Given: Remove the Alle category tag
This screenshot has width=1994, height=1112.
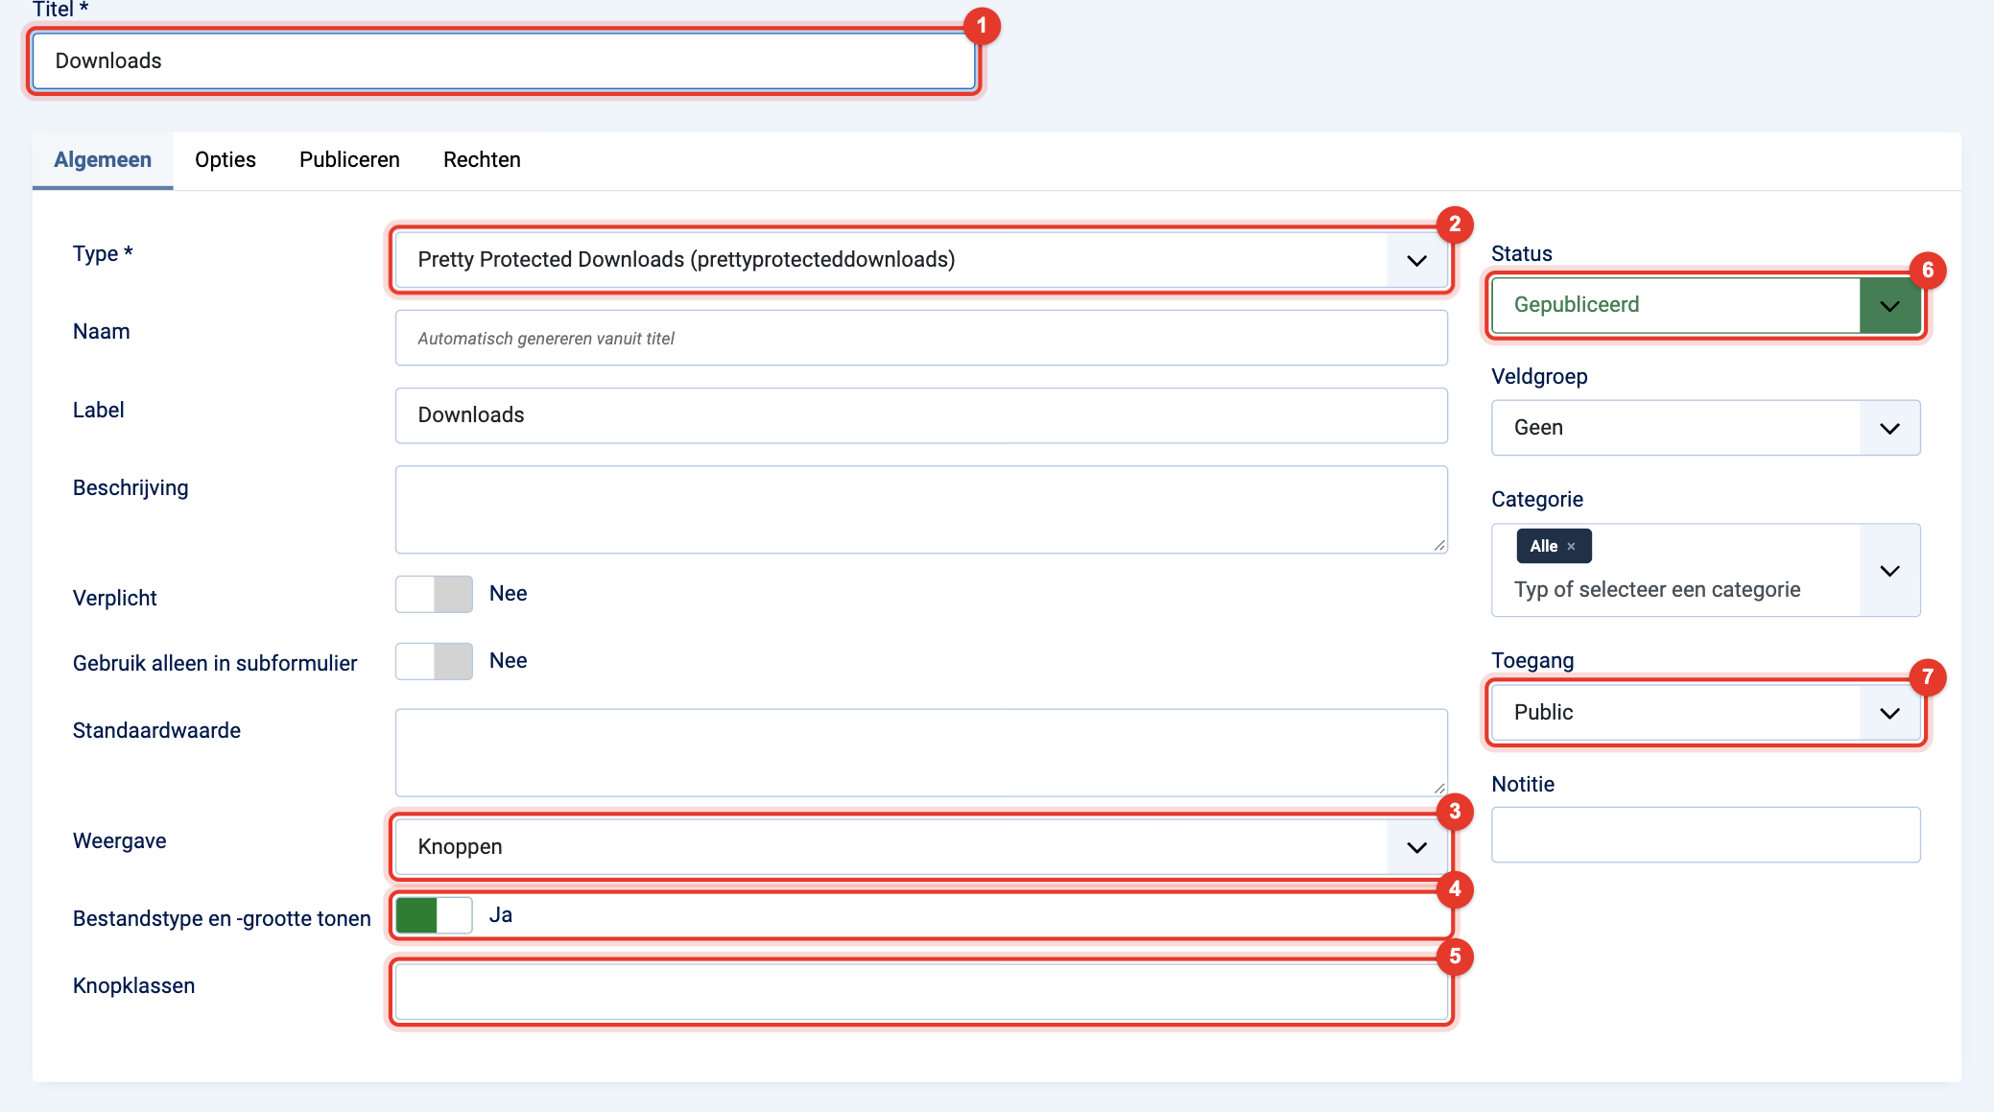Looking at the screenshot, I should point(1571,546).
